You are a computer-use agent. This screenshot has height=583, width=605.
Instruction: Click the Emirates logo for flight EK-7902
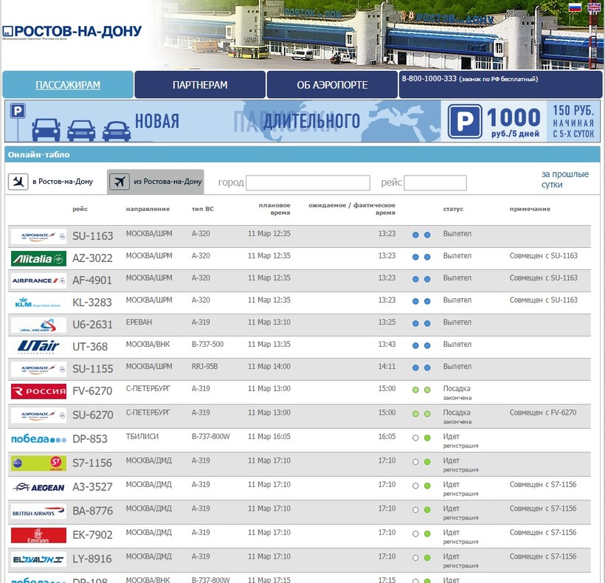[x=38, y=535]
